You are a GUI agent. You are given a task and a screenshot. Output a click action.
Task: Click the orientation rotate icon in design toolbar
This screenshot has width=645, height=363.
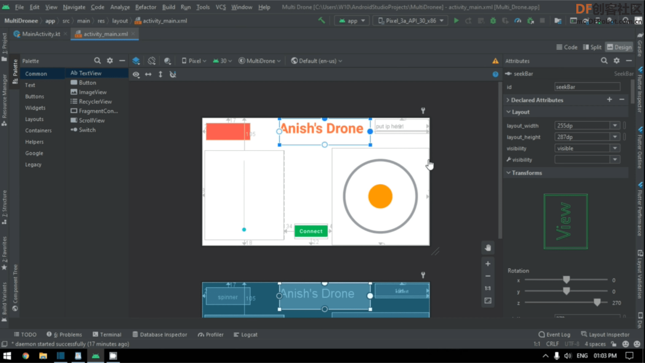(152, 61)
